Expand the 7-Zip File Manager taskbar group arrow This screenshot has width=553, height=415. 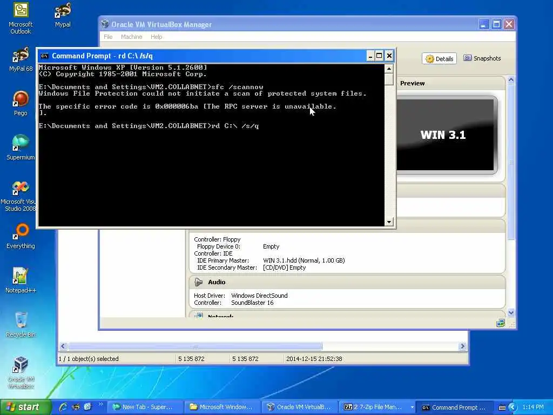(x=412, y=407)
